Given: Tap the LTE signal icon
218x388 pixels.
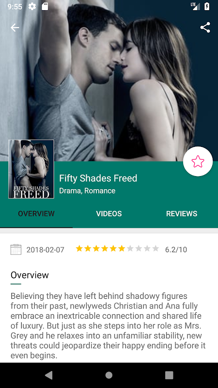Looking at the screenshot, I should (x=195, y=6).
